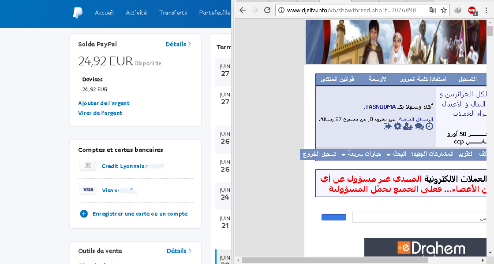494x264 pixels.
Task: Open Activité tab in PayPal
Action: (136, 13)
